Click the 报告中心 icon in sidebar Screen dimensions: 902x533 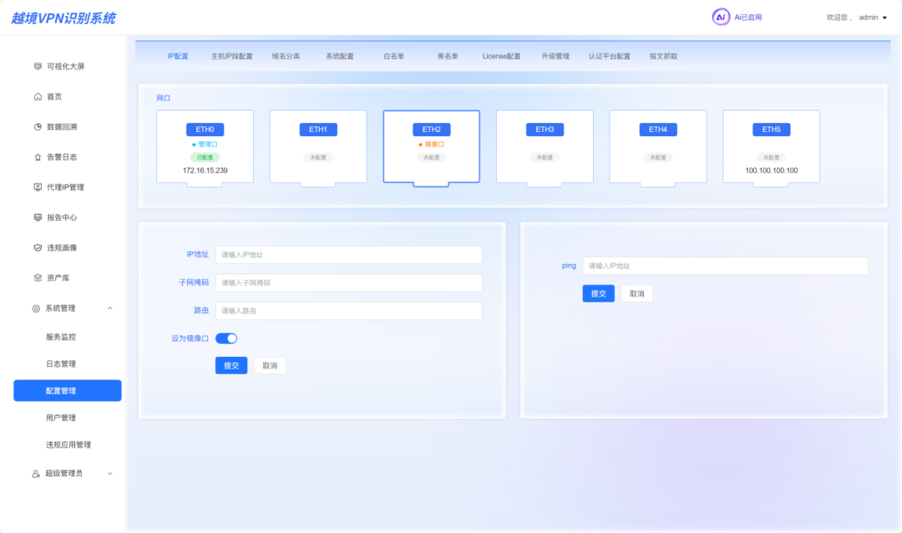(x=38, y=217)
